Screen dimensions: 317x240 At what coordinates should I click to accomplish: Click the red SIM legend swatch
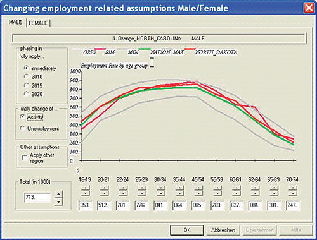100,49
